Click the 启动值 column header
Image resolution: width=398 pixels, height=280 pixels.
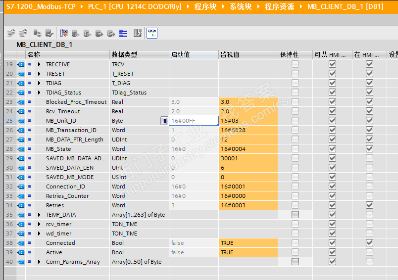(x=194, y=54)
